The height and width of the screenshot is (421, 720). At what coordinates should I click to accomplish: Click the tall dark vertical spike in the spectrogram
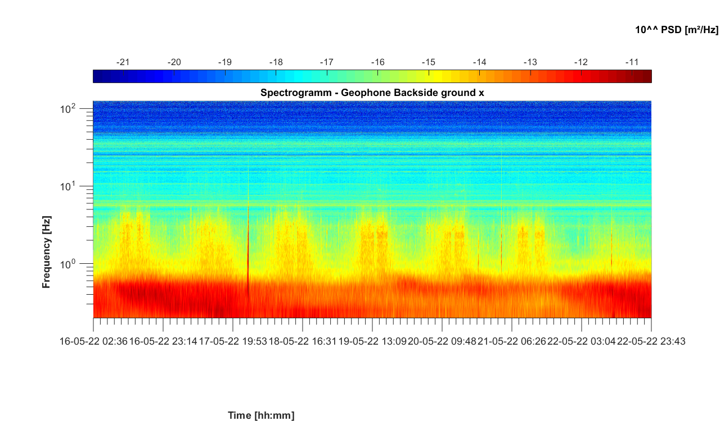point(248,250)
